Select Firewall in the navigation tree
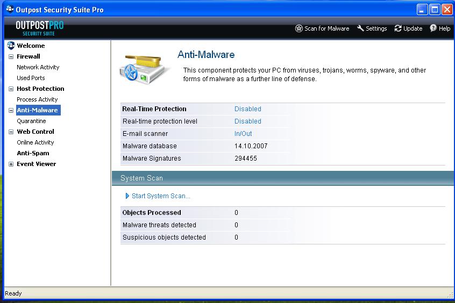This screenshot has height=303, width=455. click(x=29, y=56)
